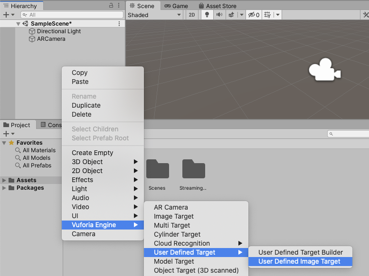Collapse the Favorites foldout
The height and width of the screenshot is (276, 369).
4,143
